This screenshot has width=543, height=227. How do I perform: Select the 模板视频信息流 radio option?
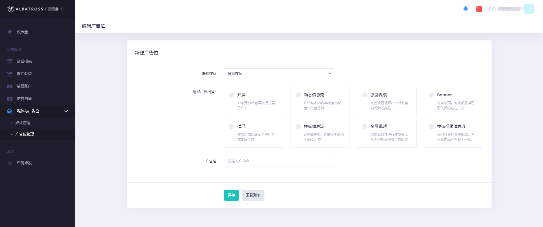(x=432, y=126)
